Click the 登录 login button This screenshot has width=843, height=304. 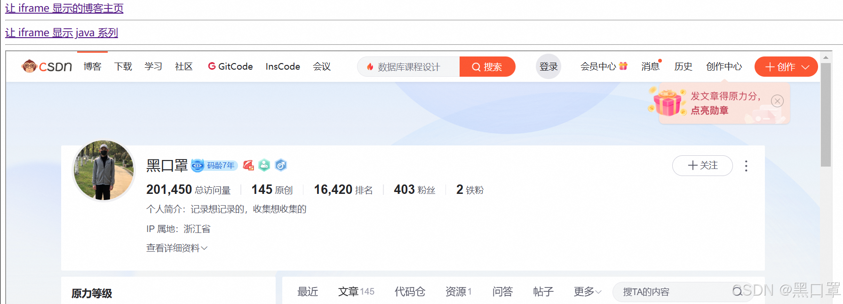[549, 66]
